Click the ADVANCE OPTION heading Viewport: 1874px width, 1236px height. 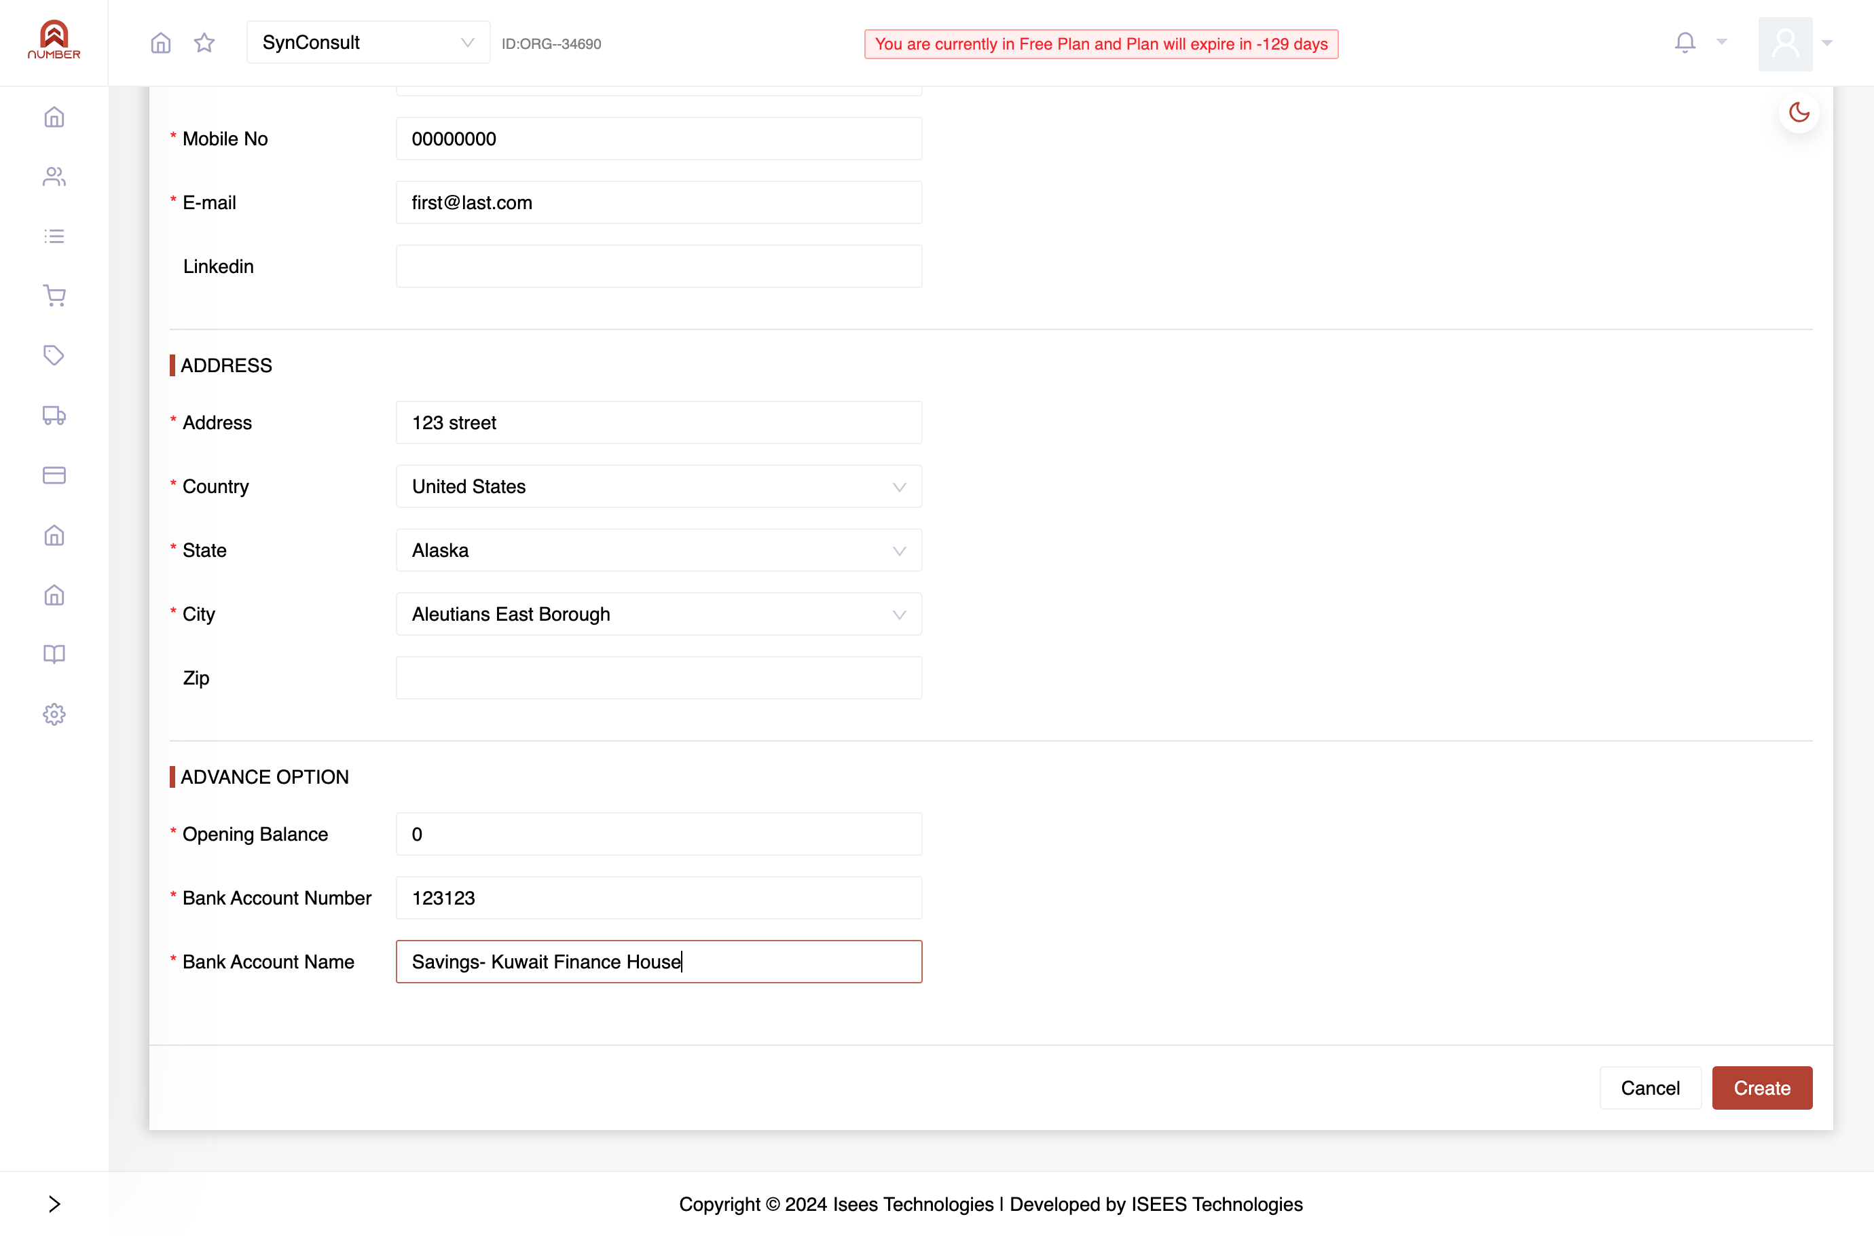[x=265, y=777]
